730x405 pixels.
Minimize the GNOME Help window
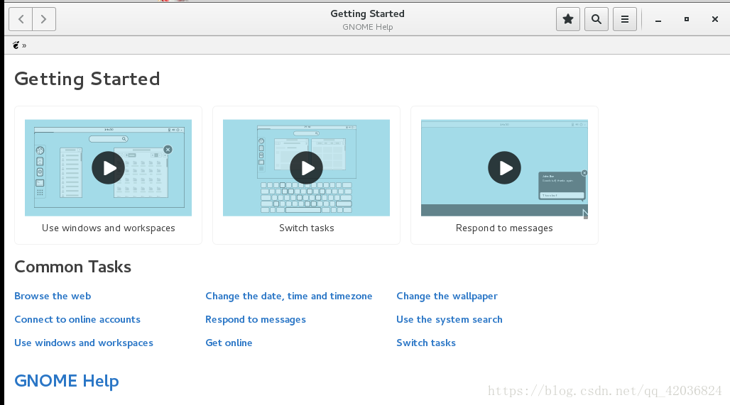658,20
